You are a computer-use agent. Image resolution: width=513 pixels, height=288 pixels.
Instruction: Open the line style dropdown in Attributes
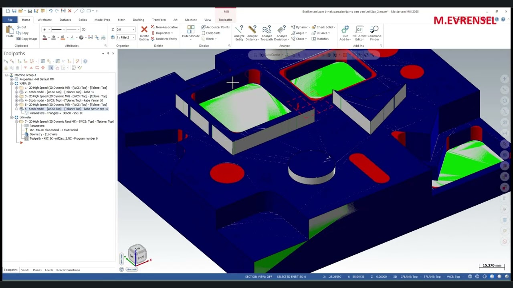(x=64, y=29)
